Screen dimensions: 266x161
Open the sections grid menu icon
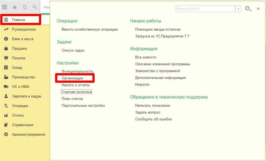(5, 7)
